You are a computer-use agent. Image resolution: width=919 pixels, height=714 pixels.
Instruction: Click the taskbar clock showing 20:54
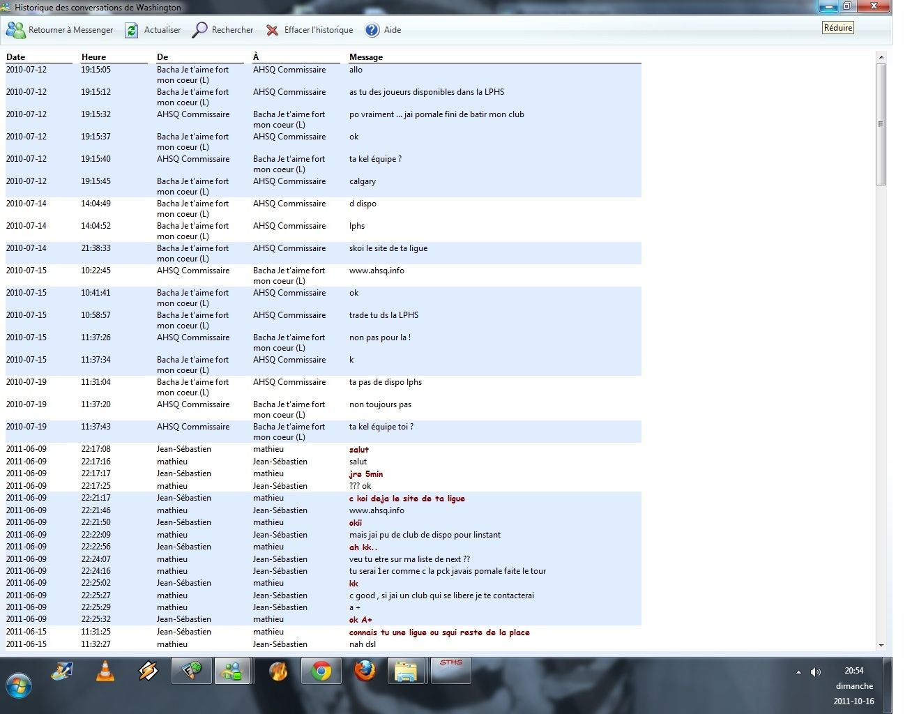coord(854,671)
